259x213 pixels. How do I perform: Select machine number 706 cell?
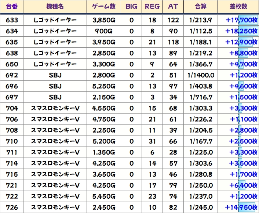(12, 119)
